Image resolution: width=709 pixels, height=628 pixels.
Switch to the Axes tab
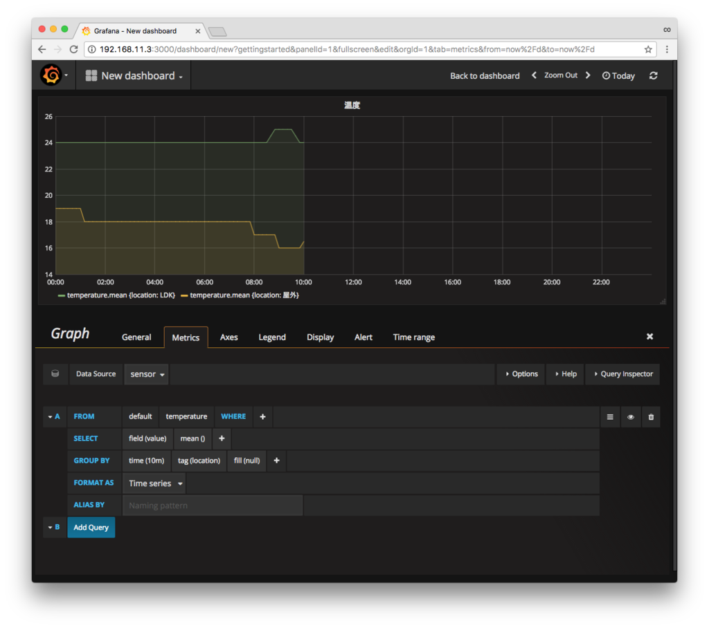(228, 337)
